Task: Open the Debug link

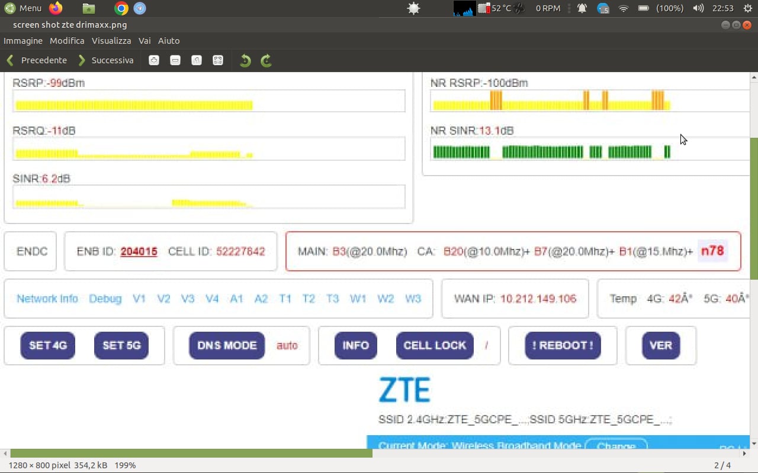Action: point(105,299)
